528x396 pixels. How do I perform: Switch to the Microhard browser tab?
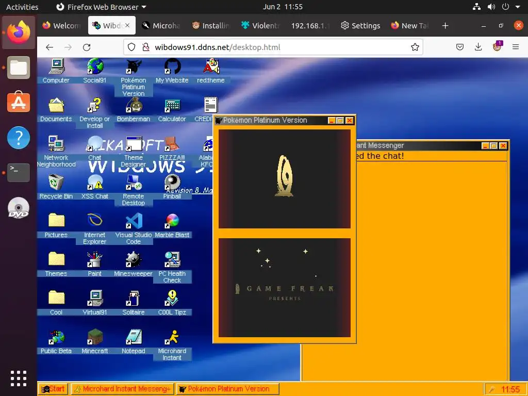tap(161, 26)
